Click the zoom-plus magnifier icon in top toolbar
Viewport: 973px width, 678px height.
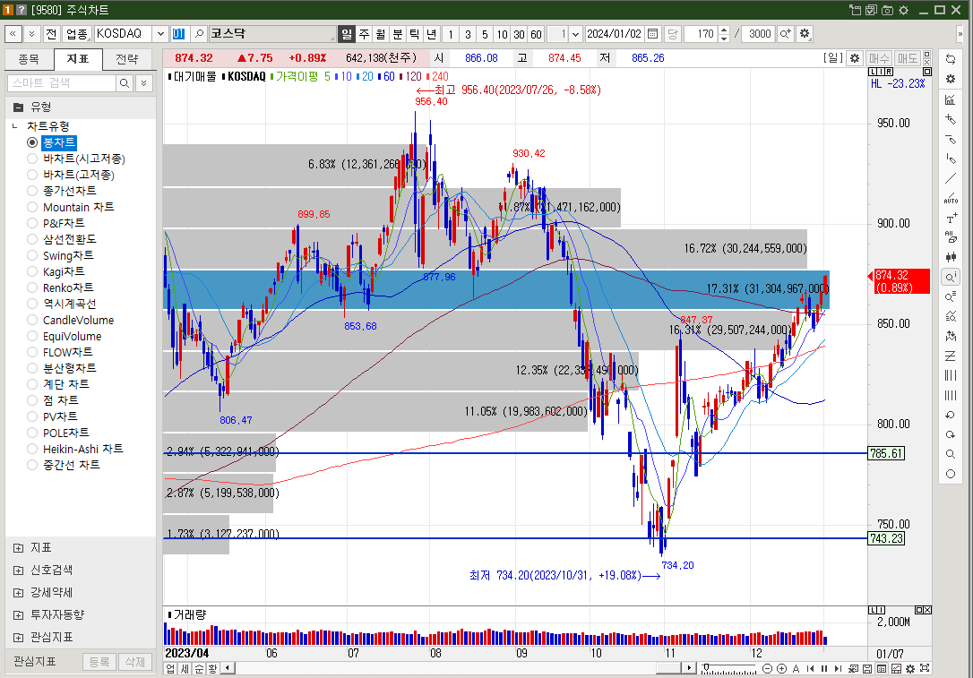click(x=785, y=33)
